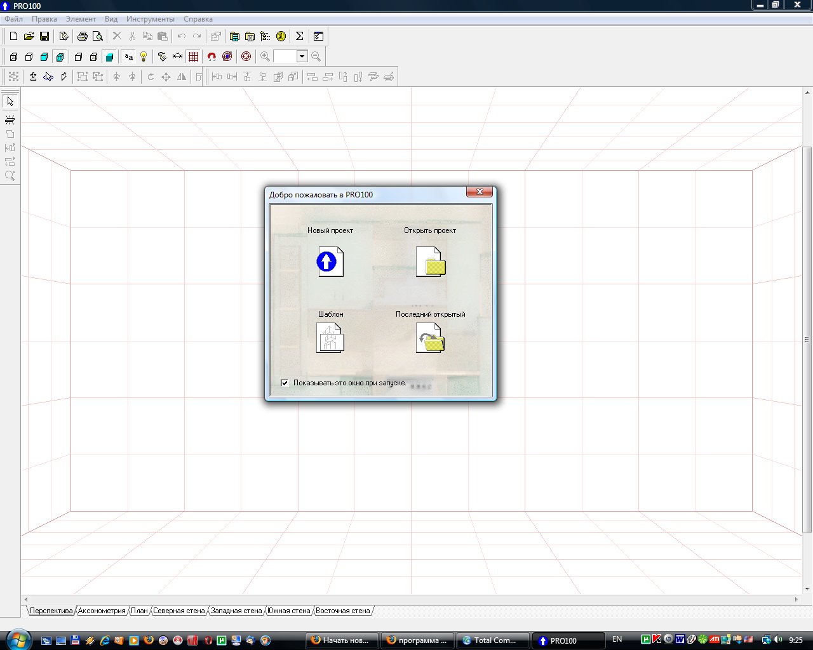The width and height of the screenshot is (813, 650).
Task: Click the red crosshair target icon
Action: (x=246, y=56)
